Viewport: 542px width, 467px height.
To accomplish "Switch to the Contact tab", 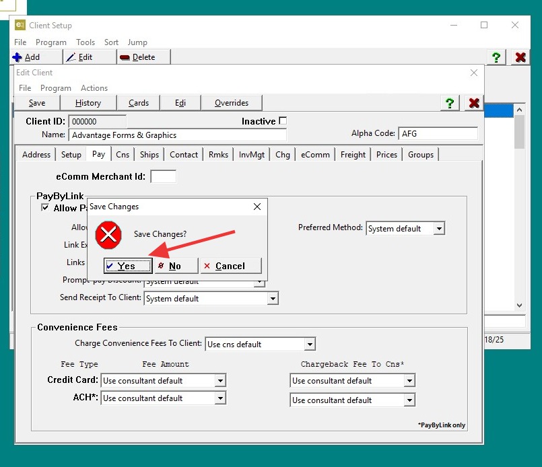I will click(x=184, y=154).
